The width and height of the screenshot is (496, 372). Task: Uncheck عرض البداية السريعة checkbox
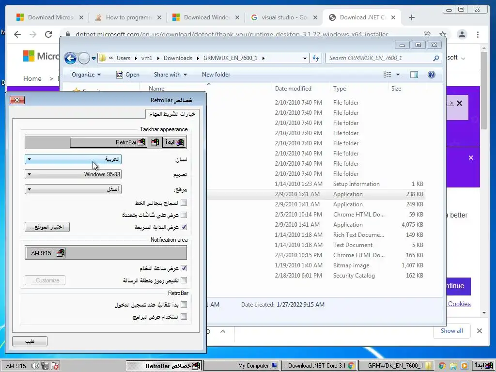pyautogui.click(x=184, y=227)
